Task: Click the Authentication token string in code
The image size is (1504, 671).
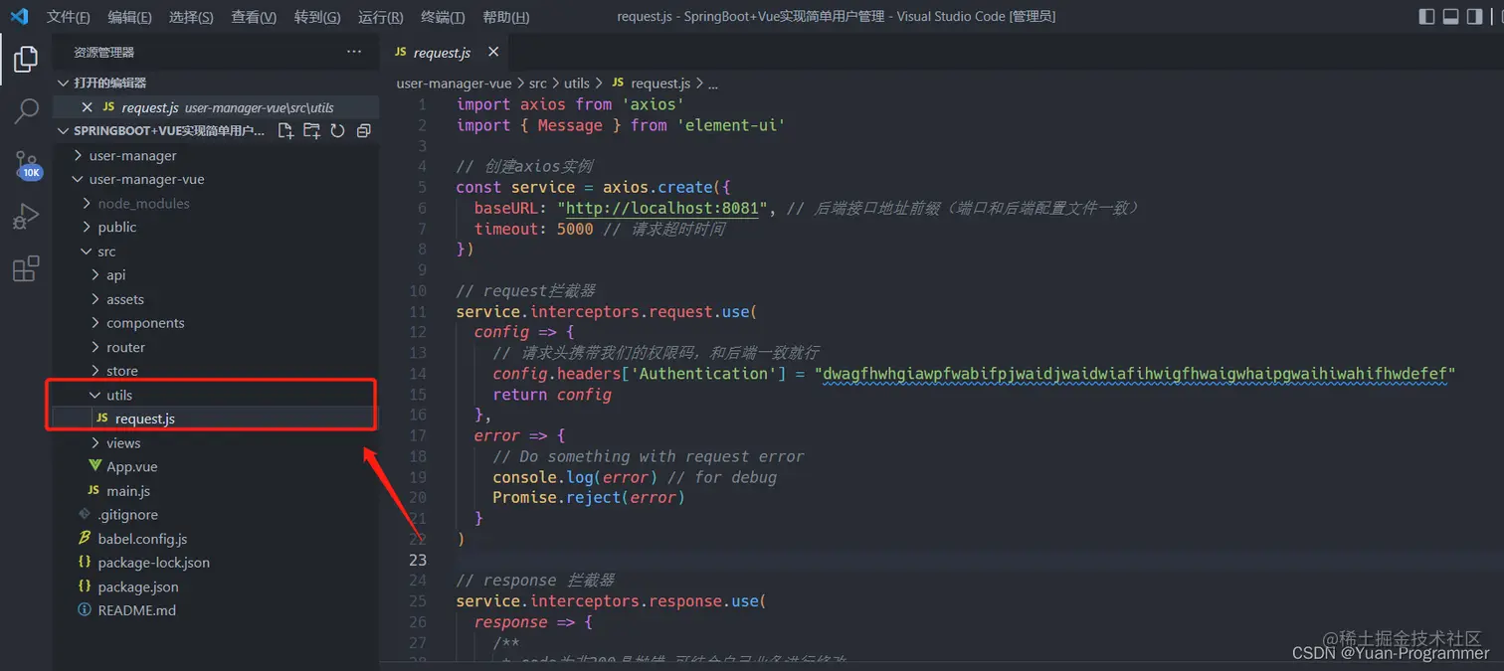Action: (x=1135, y=374)
